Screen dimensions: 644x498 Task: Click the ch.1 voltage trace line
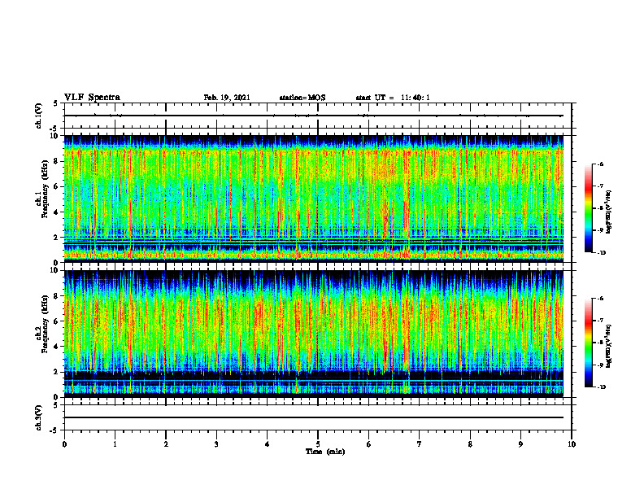tap(314, 116)
